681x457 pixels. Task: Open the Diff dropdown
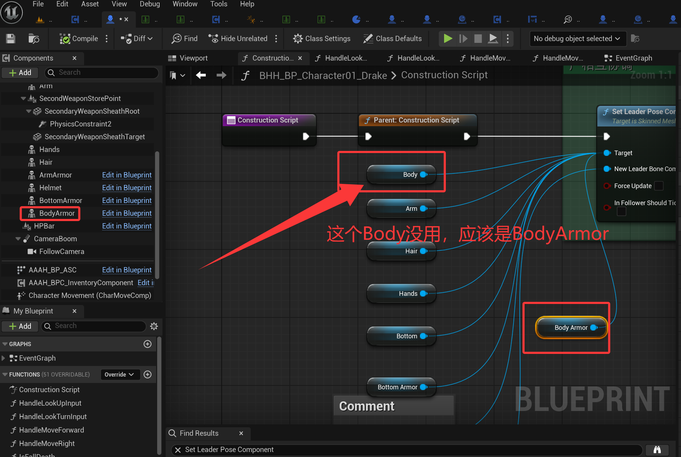pos(137,39)
